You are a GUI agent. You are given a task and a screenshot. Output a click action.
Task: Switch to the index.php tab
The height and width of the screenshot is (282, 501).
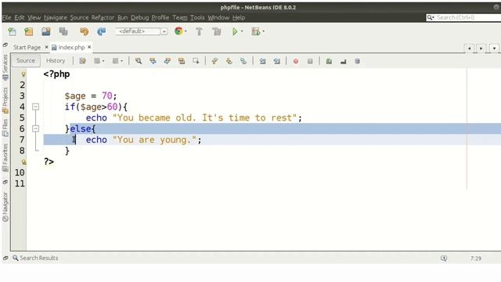coord(71,47)
